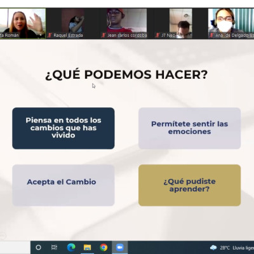Screen dimensions: 254x254
Task: Click Ana de Delgado's muted mic icon
Action: 211,35
